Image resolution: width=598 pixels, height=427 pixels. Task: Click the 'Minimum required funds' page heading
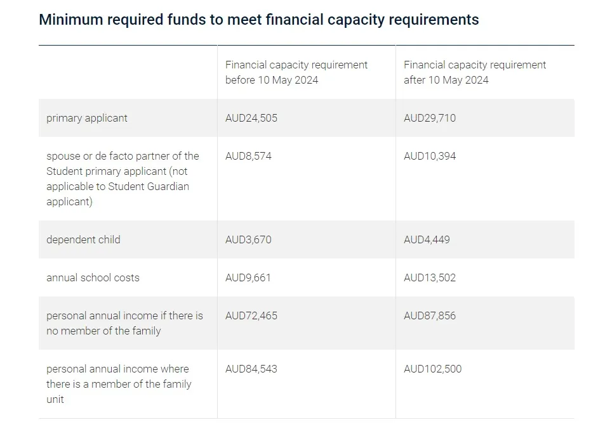click(x=258, y=20)
